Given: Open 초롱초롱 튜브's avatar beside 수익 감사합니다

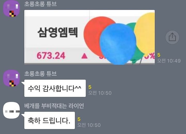Looking at the screenshot, I should (11, 78).
